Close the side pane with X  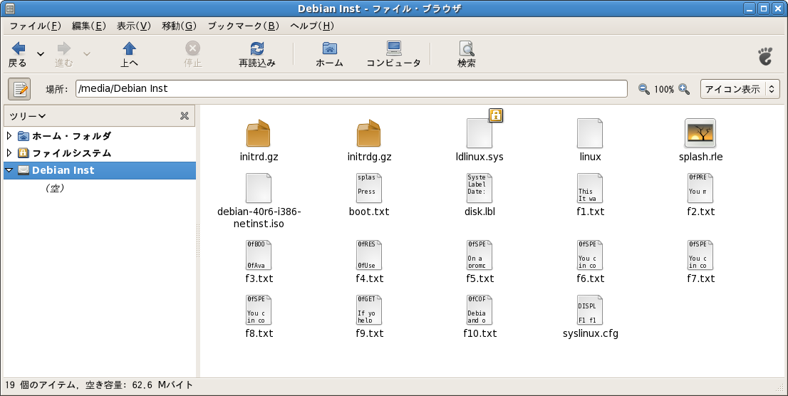tap(185, 116)
